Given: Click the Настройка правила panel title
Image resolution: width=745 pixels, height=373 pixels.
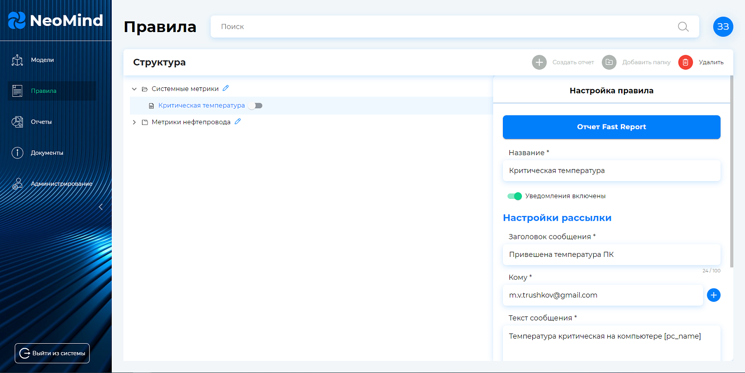Looking at the screenshot, I should tap(611, 91).
